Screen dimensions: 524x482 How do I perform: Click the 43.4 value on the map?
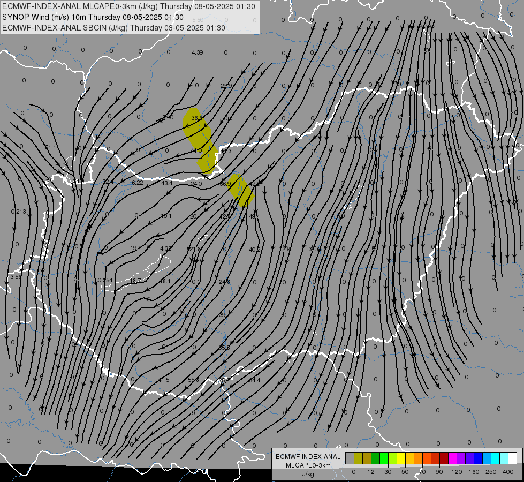[167, 183]
